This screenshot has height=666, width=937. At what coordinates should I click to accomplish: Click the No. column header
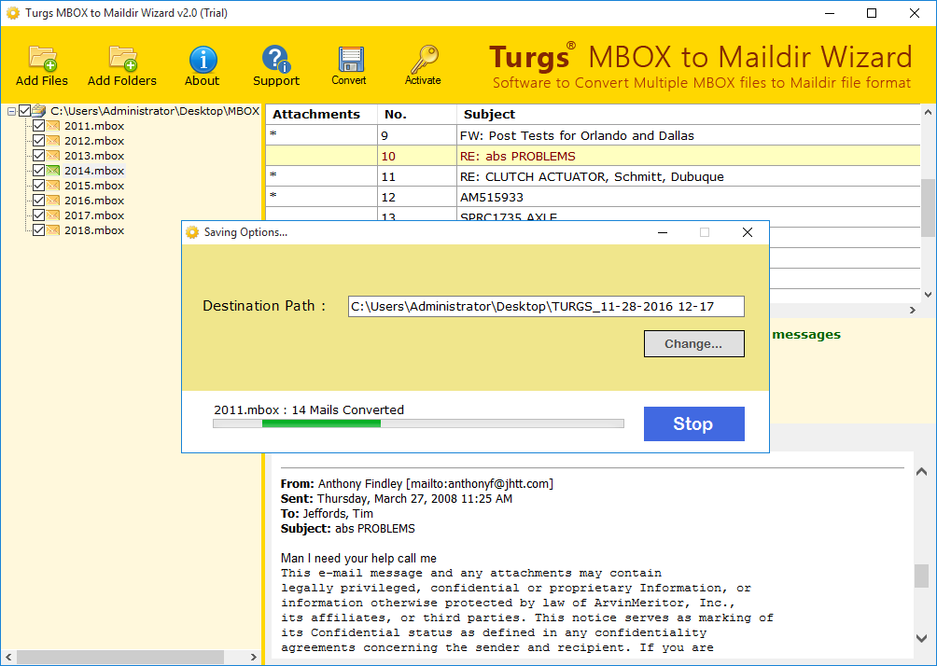(417, 114)
